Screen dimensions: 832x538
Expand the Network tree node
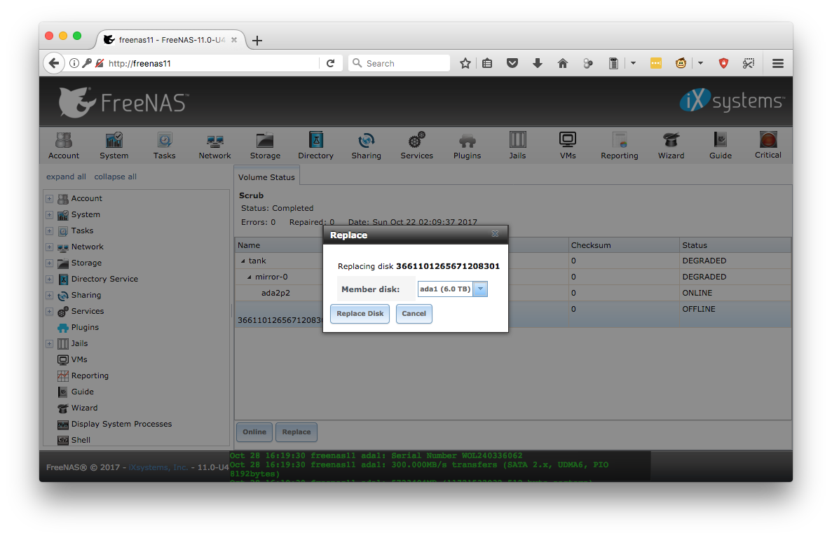coord(49,247)
